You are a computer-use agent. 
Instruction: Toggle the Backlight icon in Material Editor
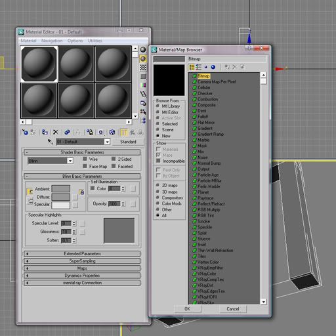pos(143,58)
